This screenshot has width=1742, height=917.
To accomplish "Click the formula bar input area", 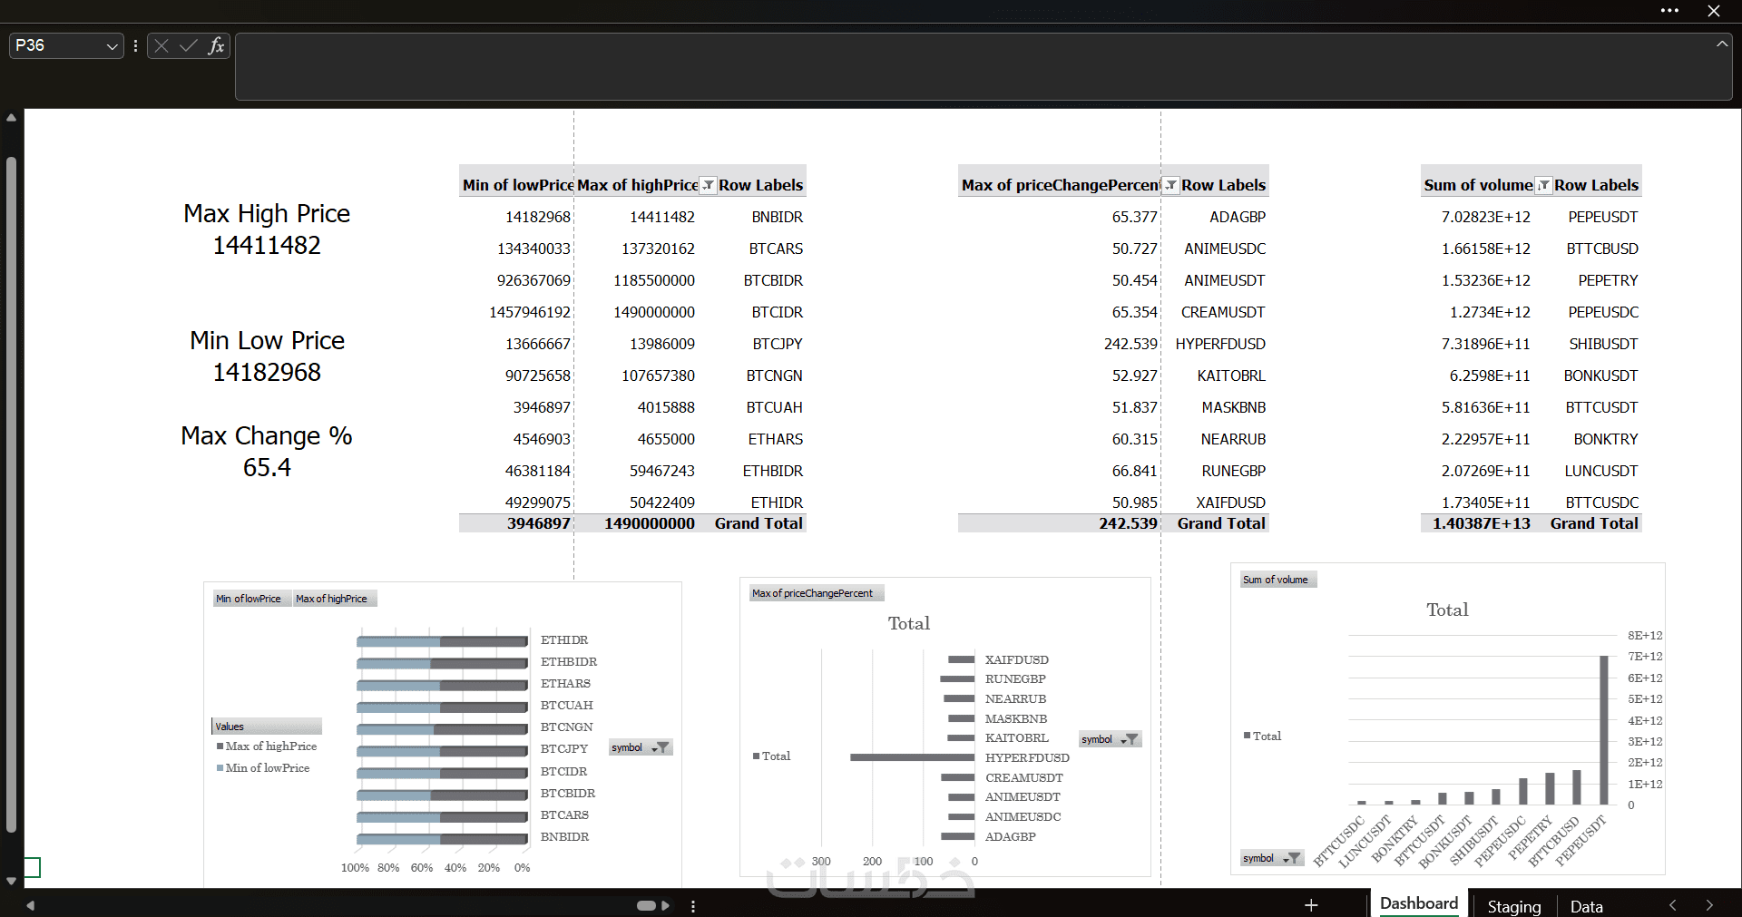I will pos(984,66).
